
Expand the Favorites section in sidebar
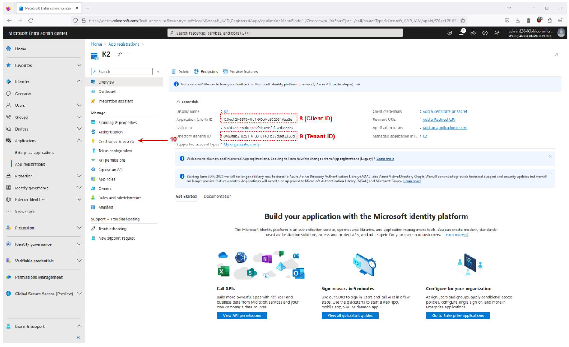pyautogui.click(x=79, y=65)
